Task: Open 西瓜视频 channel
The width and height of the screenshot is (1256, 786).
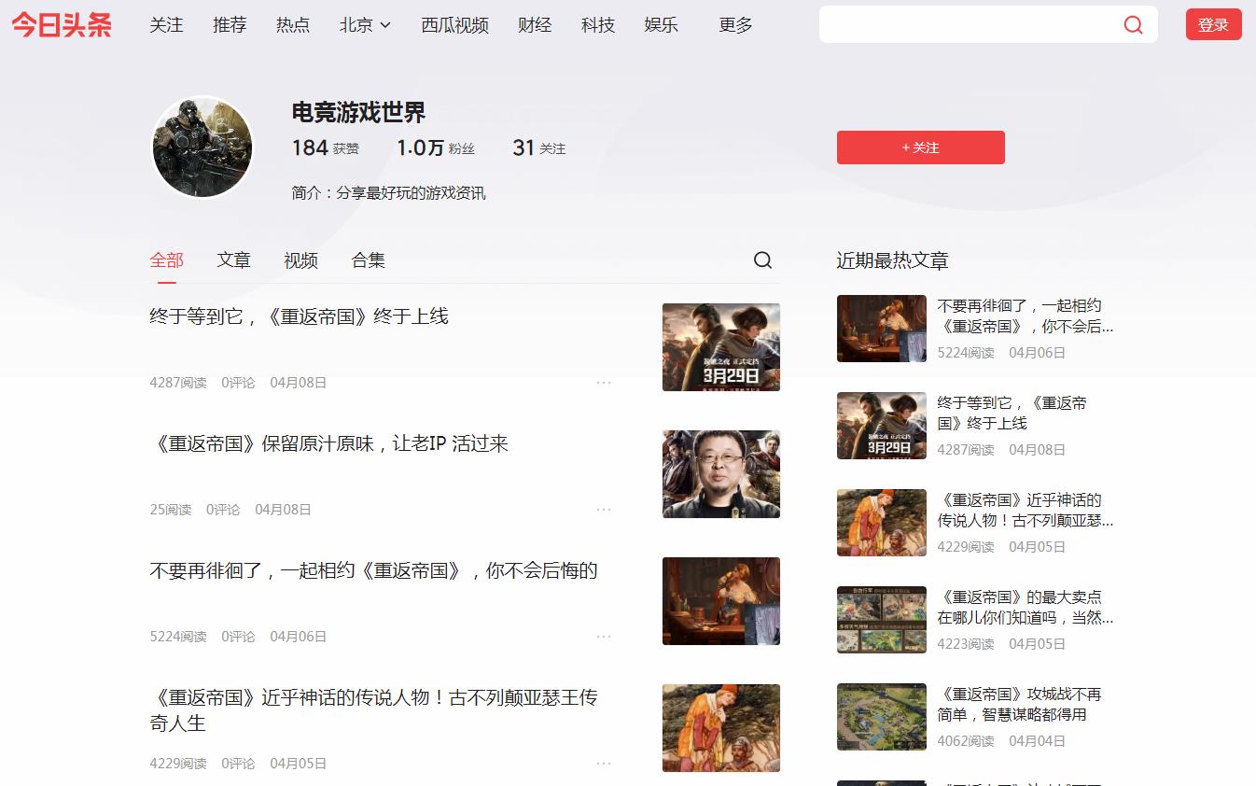Action: pos(454,25)
